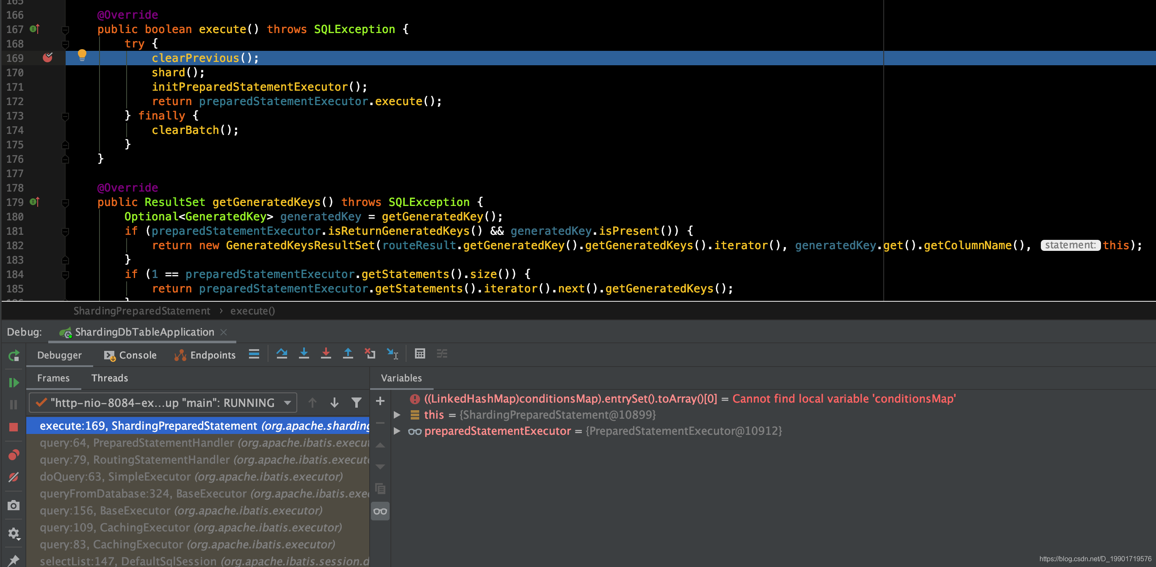Click execute() in the breadcrumb
Screen dimensions: 1156x567
pyautogui.click(x=253, y=311)
